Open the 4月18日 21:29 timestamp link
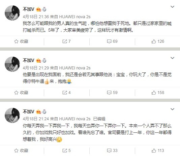 36,68
